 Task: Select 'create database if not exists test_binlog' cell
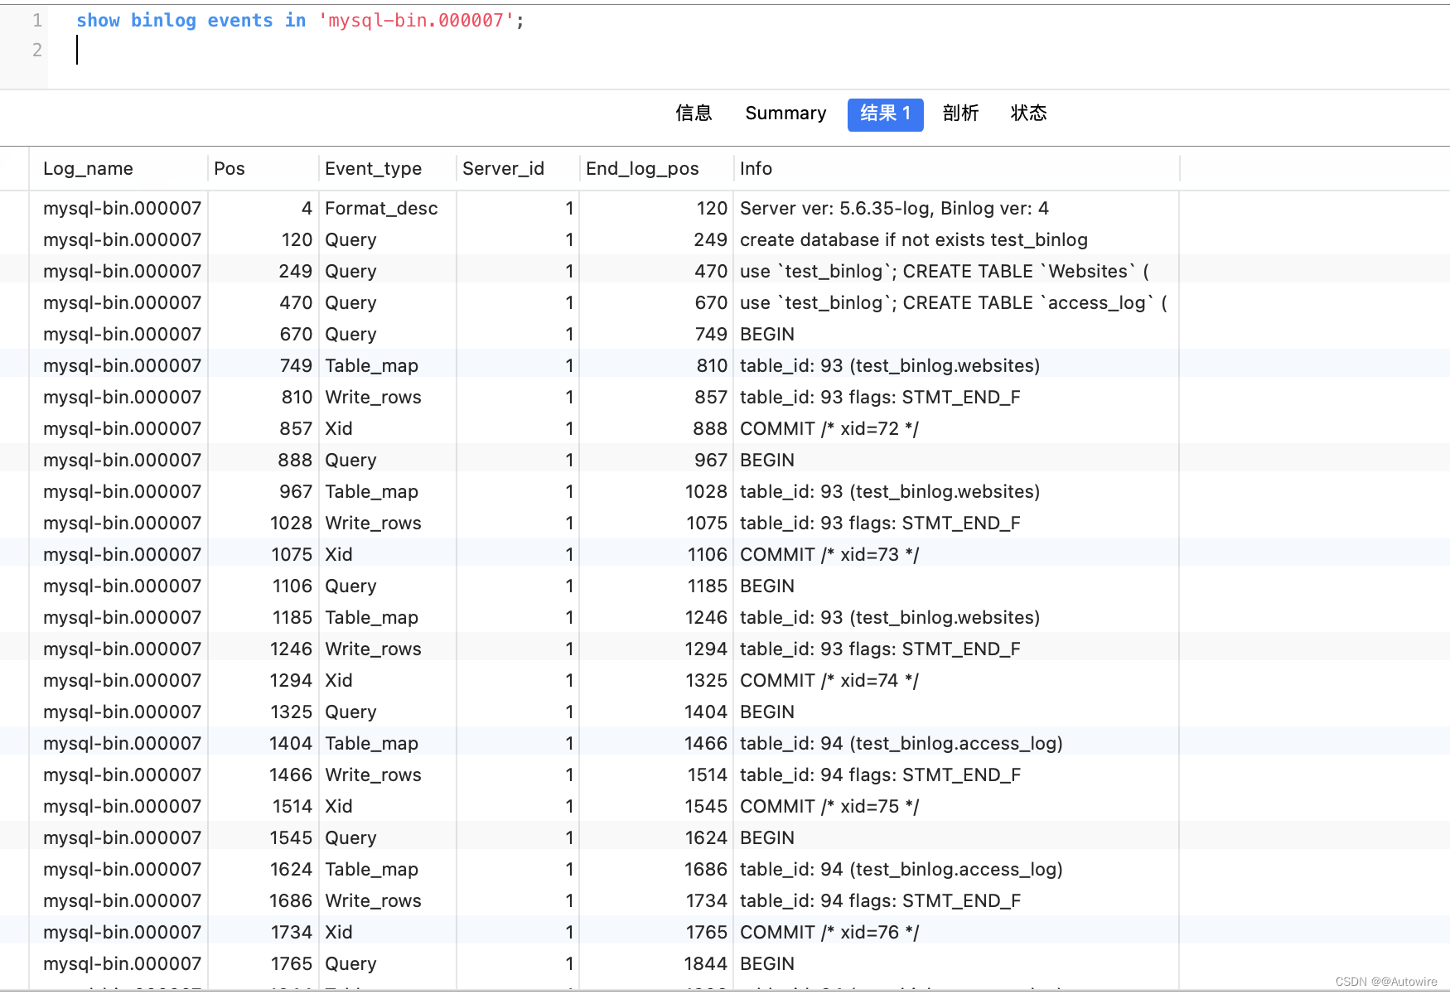pos(956,240)
